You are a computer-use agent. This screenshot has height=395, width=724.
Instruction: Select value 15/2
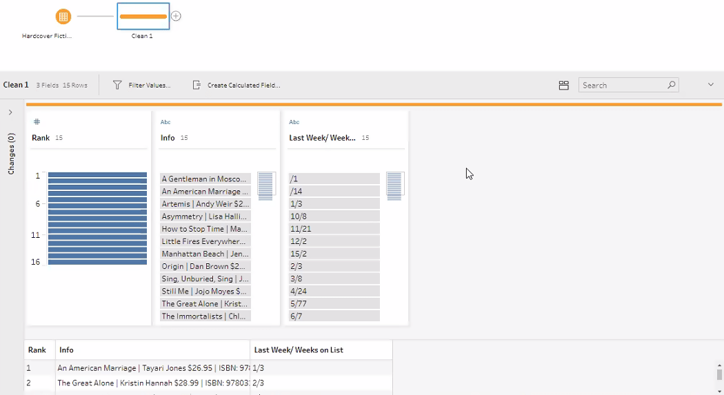point(334,253)
